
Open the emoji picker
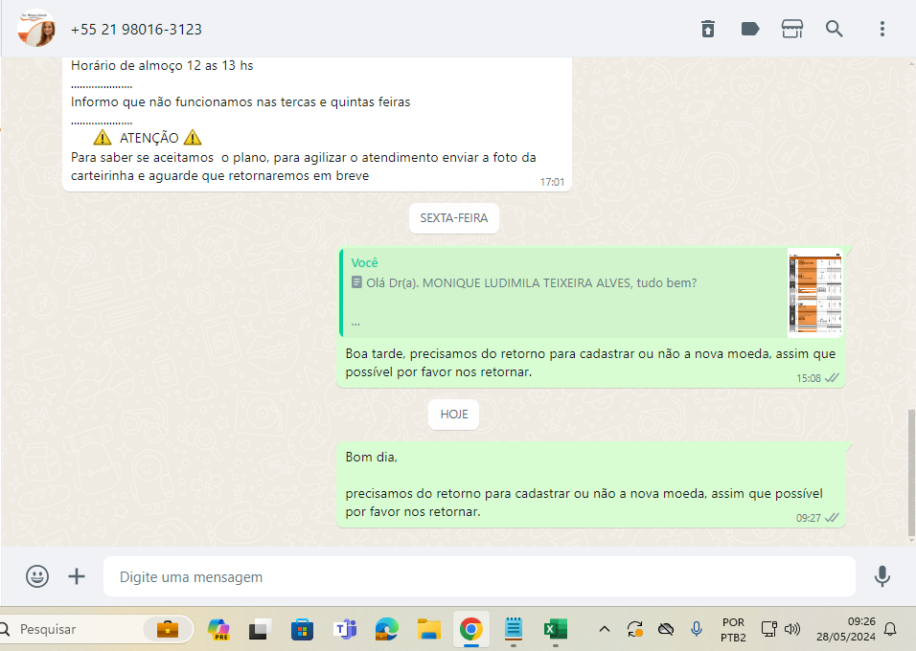click(x=37, y=576)
